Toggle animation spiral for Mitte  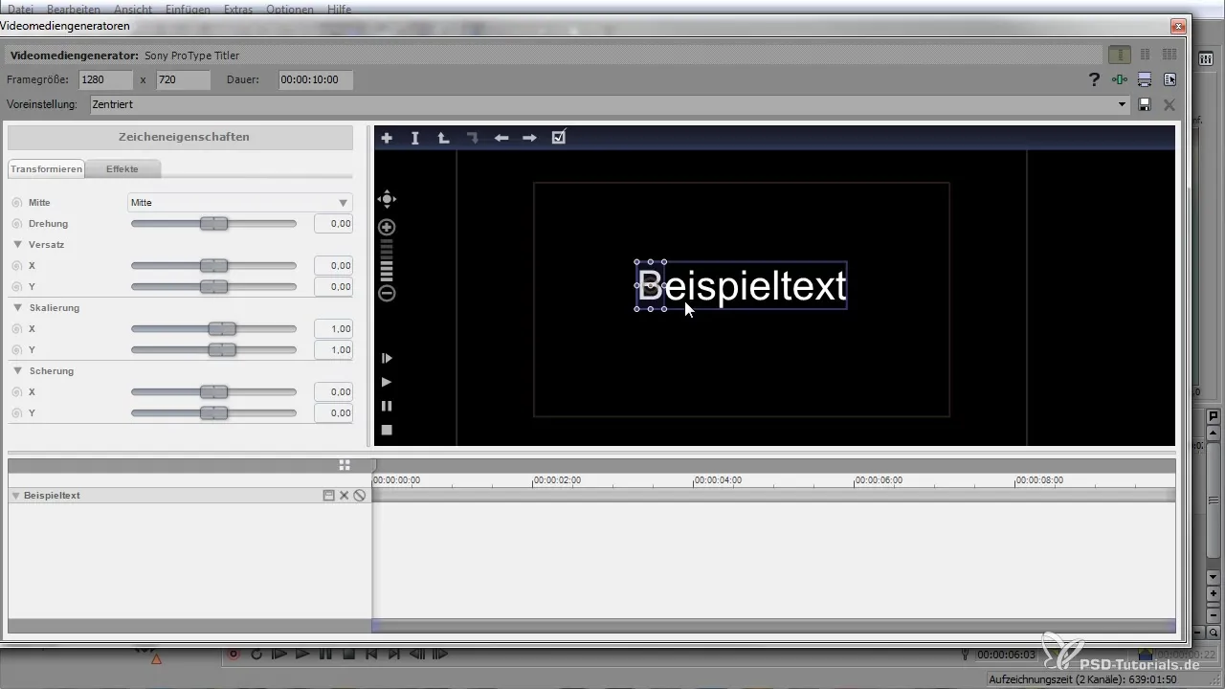[16, 203]
